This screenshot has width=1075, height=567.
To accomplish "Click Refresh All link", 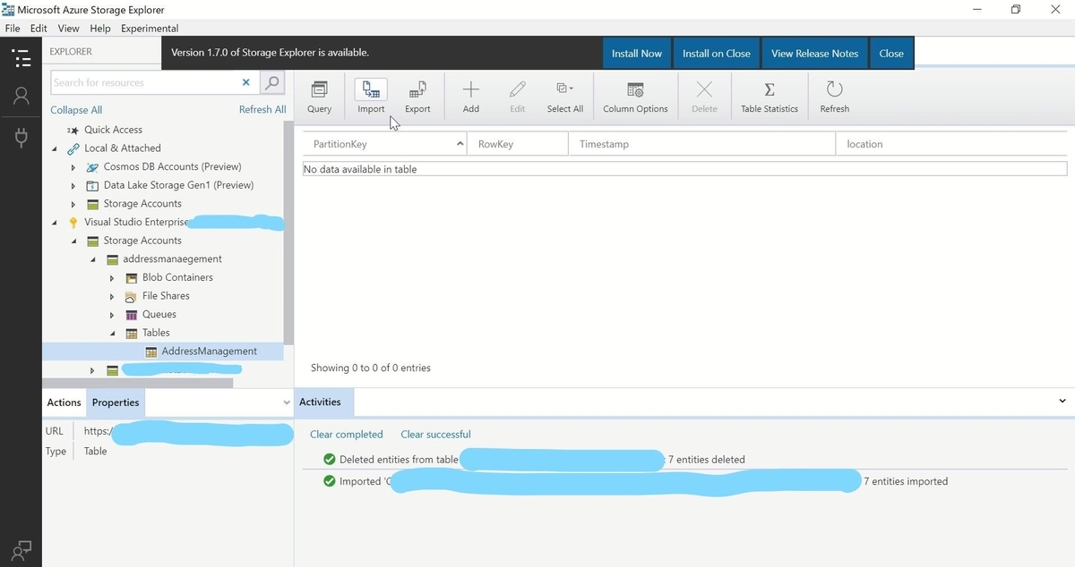I will [262, 109].
